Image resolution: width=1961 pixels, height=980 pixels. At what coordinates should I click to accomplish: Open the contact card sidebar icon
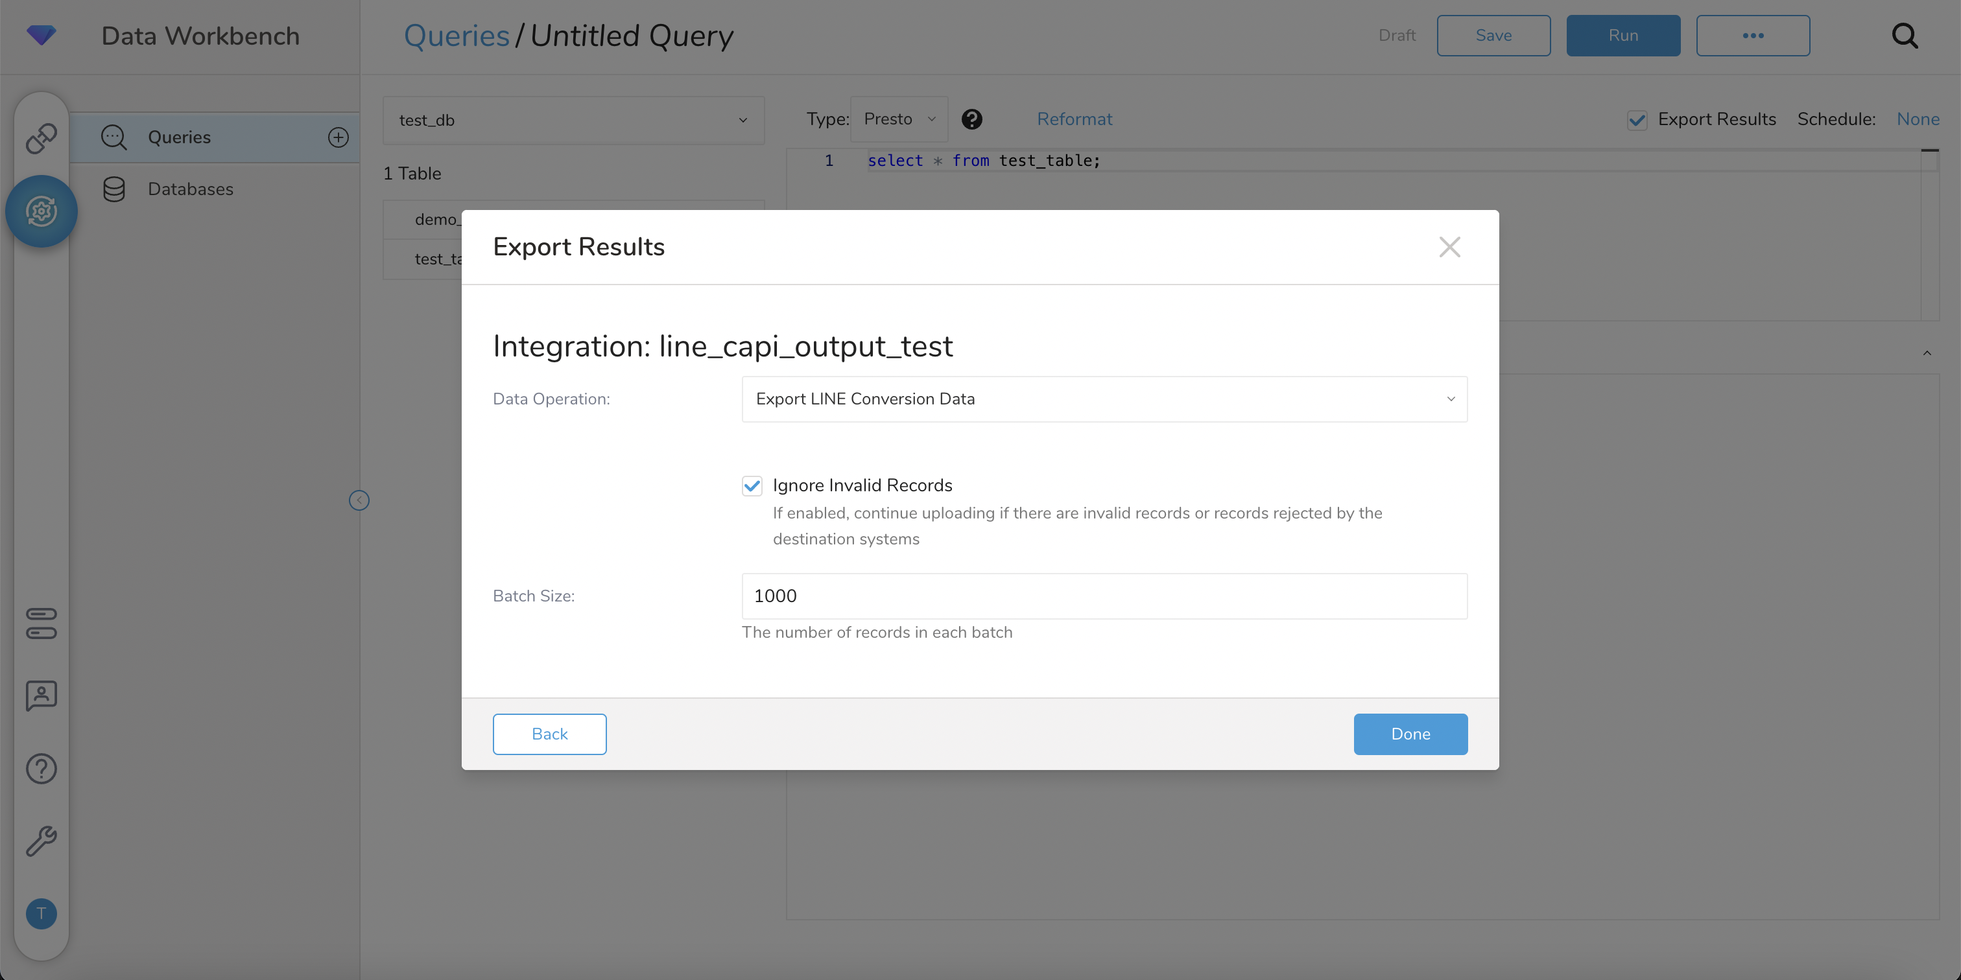pyautogui.click(x=41, y=695)
